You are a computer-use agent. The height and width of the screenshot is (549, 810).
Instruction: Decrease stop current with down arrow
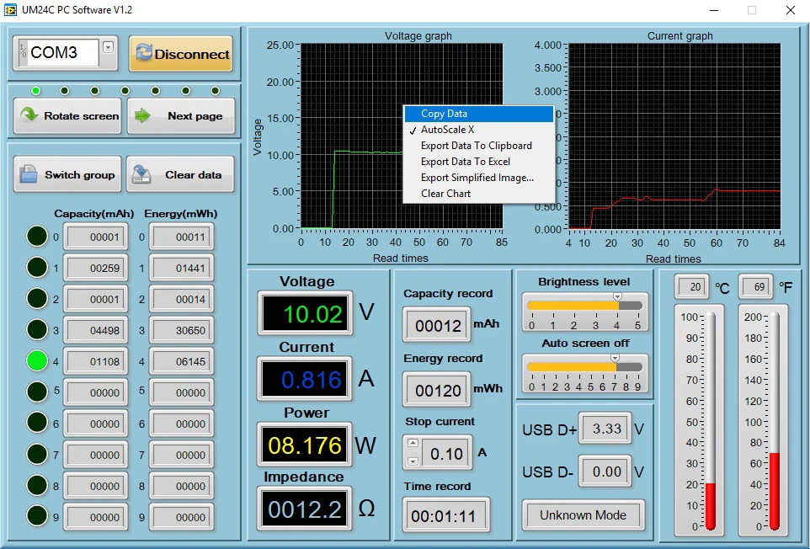coord(413,461)
